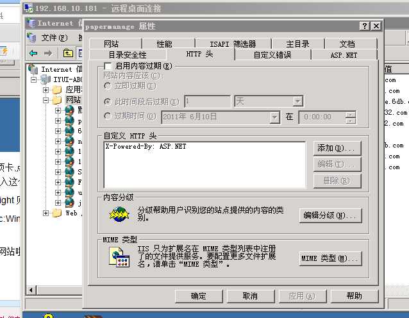Screen dimensions: 409x318
Task: Click the Internet 信息服务 window title icon
Action: tap(32, 23)
